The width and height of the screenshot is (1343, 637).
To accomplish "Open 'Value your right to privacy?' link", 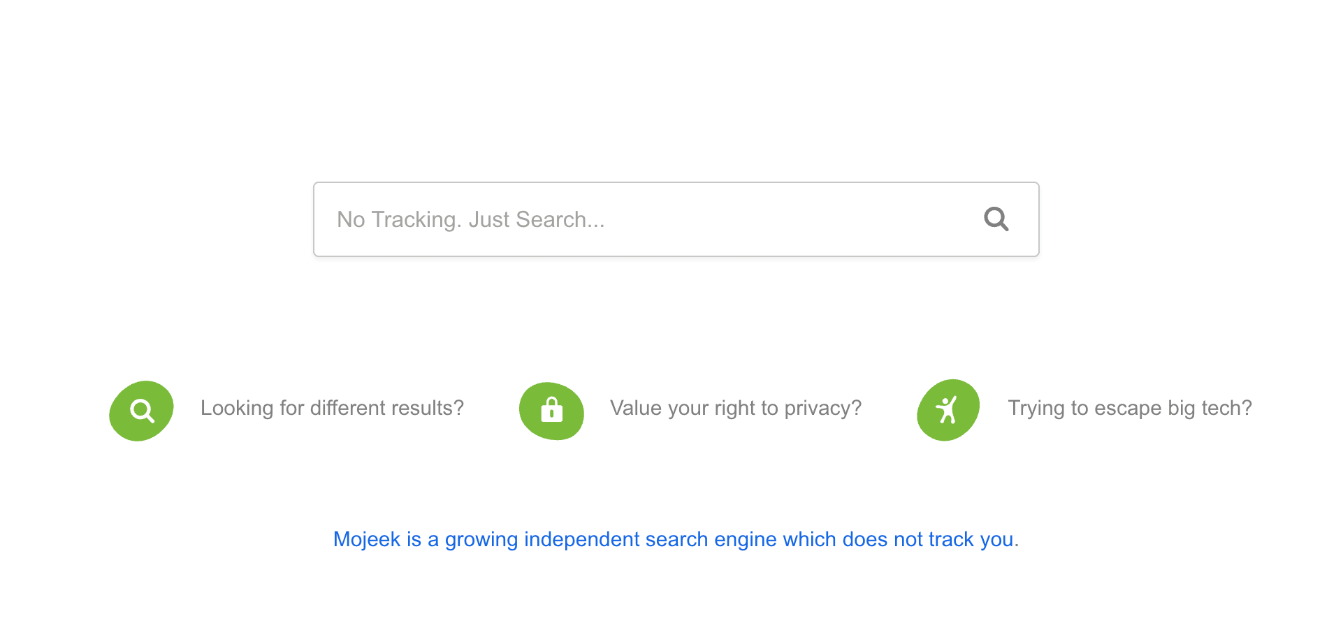I will coord(736,408).
